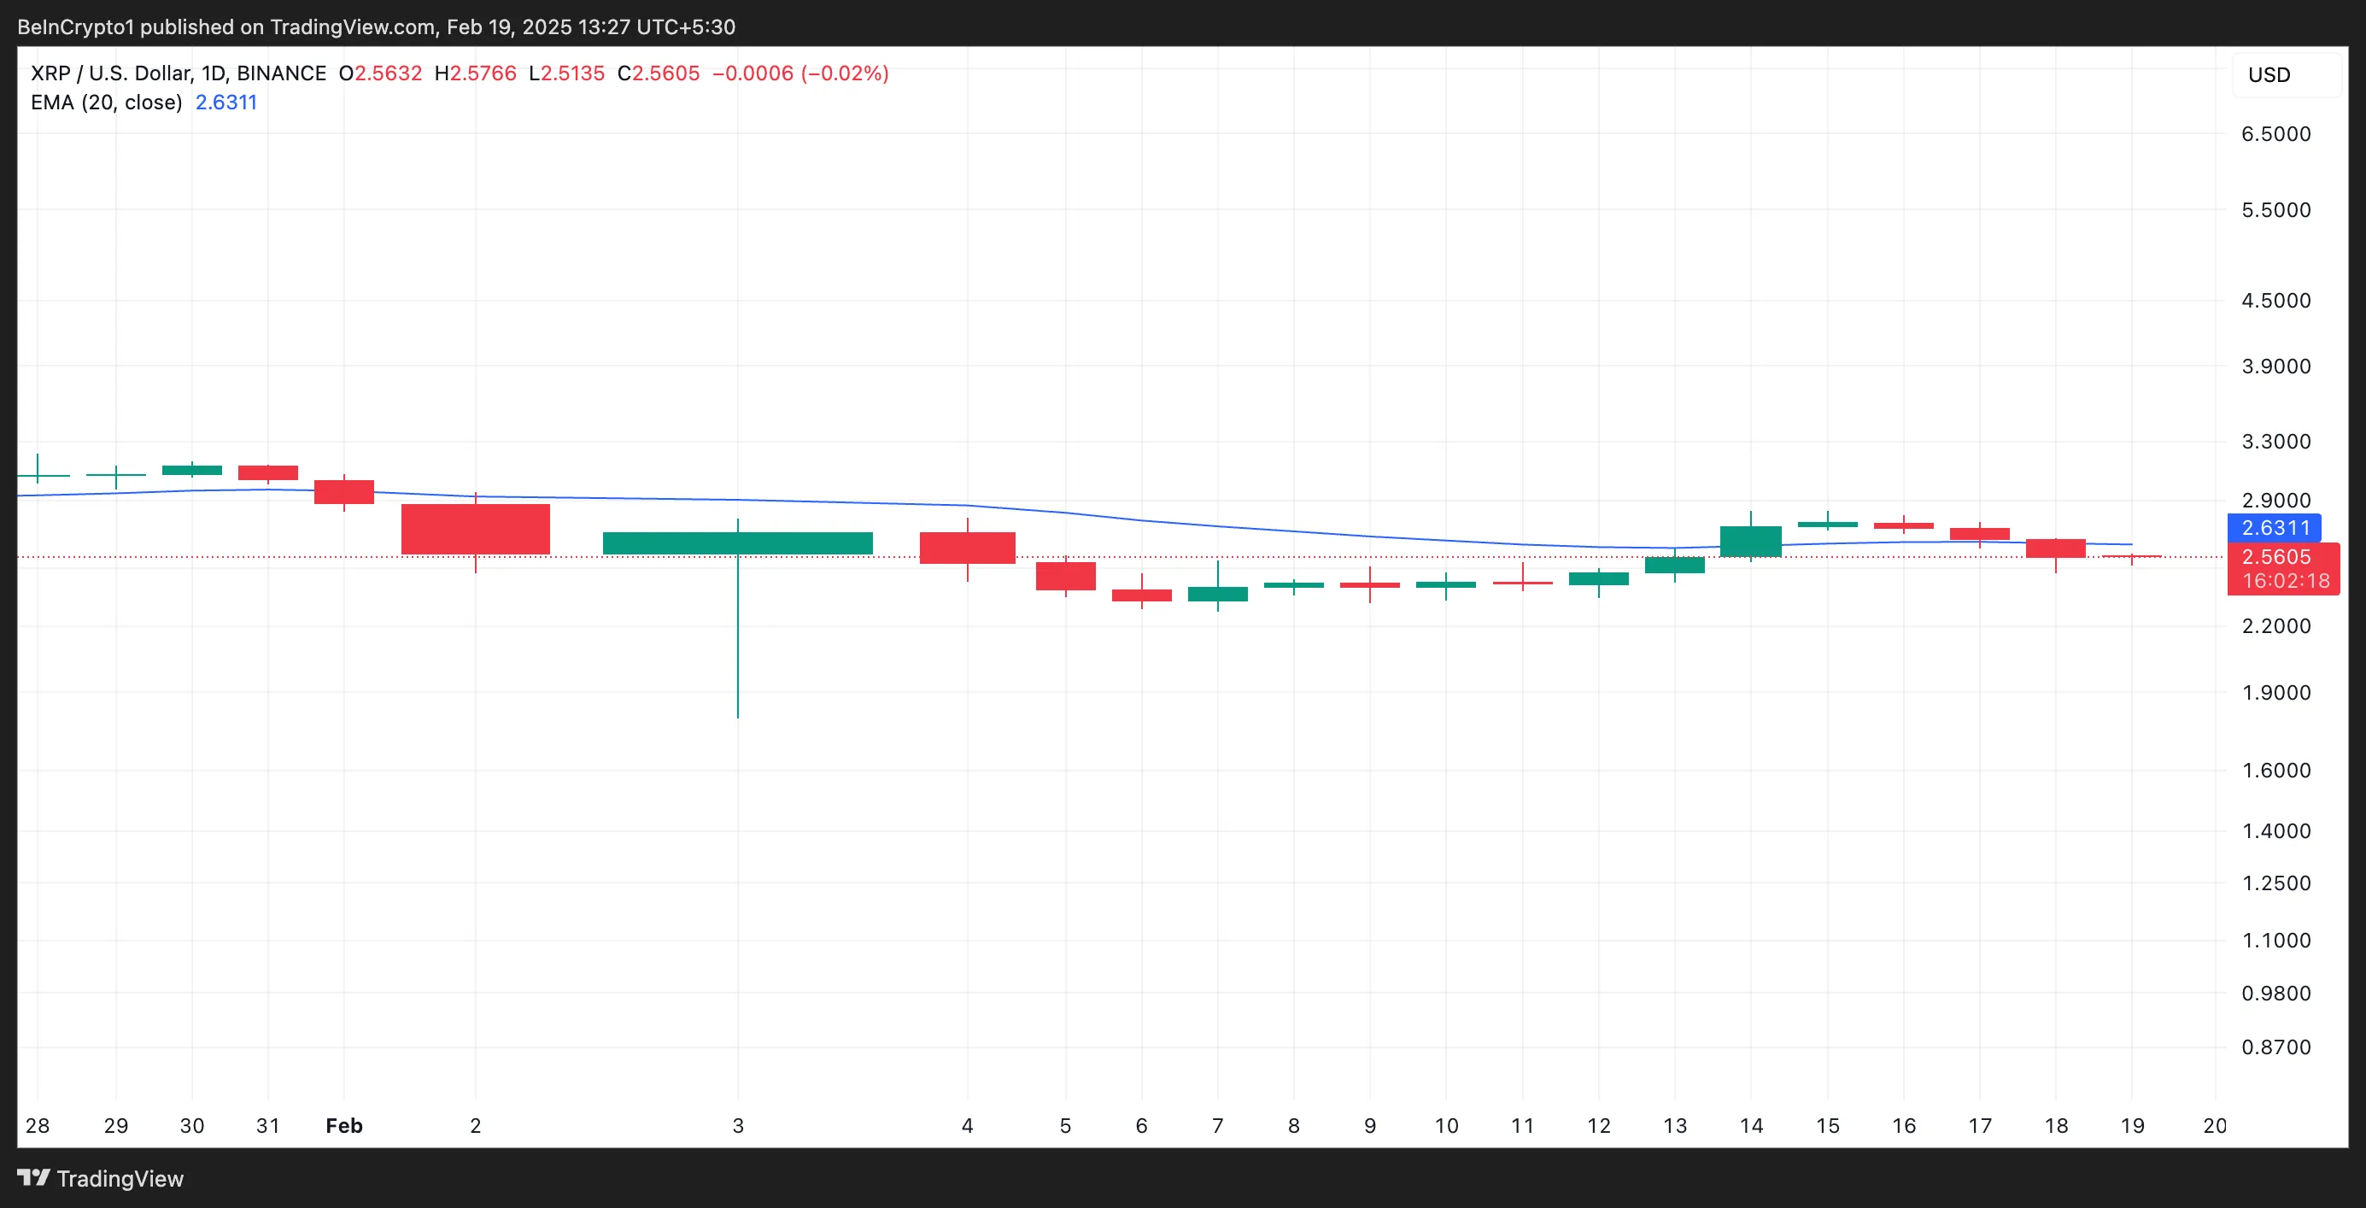Screen dimensions: 2366x1208
Task: Click the 6.5000 level on the price scale
Action: 2277,133
